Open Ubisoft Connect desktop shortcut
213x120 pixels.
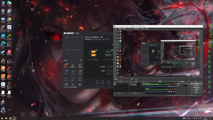(x=9, y=12)
